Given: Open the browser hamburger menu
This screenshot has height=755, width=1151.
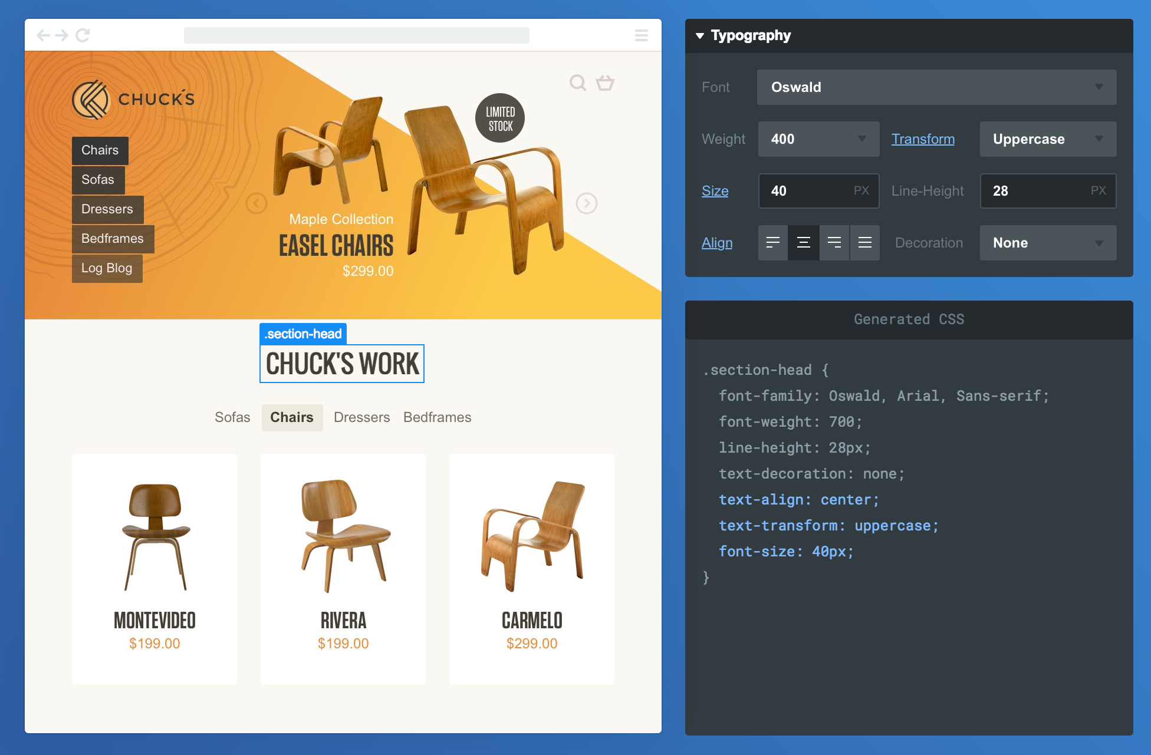Looking at the screenshot, I should [x=642, y=35].
